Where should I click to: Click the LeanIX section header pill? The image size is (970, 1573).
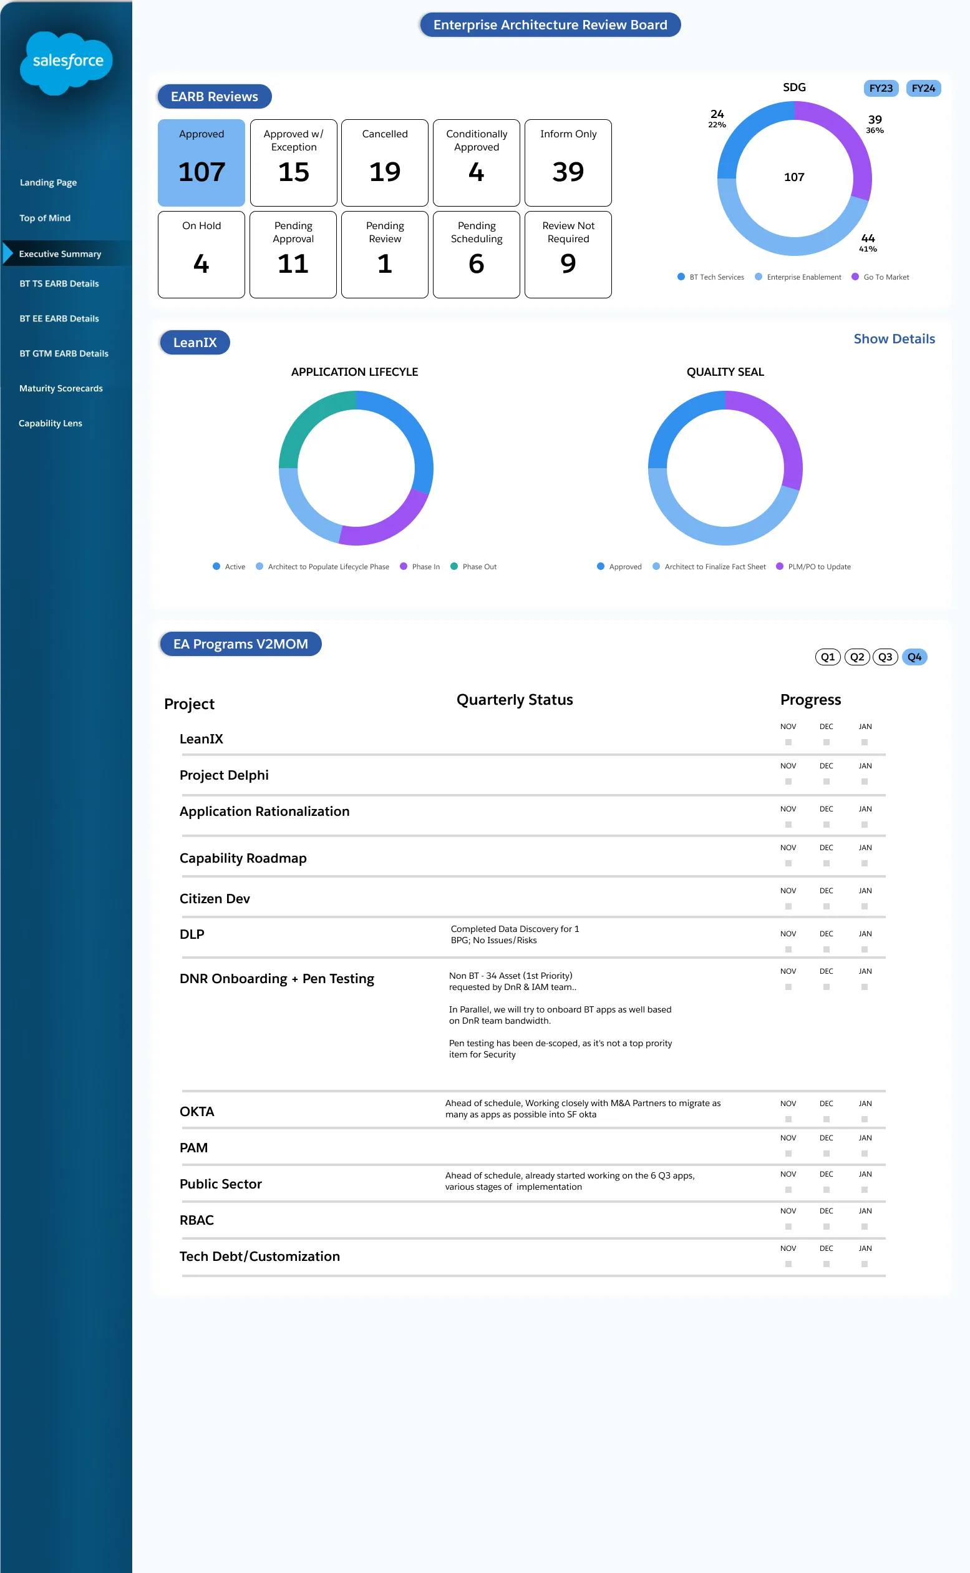click(195, 343)
